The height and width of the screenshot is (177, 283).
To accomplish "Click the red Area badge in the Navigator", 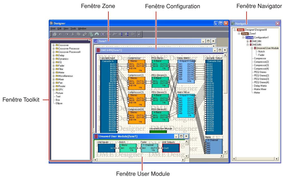I will click(x=240, y=30).
